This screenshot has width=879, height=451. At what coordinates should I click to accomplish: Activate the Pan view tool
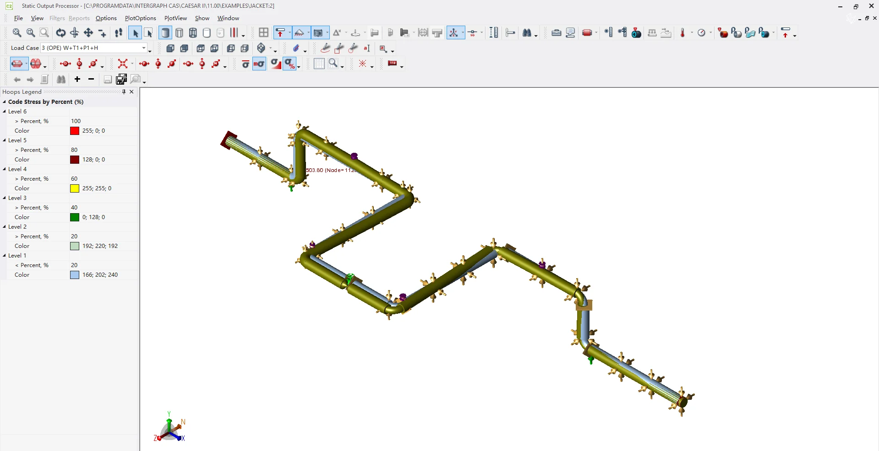click(x=88, y=32)
